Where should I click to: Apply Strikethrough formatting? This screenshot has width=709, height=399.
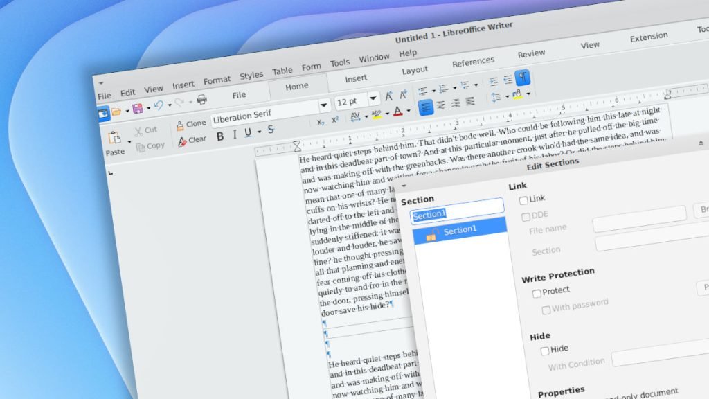click(x=271, y=130)
